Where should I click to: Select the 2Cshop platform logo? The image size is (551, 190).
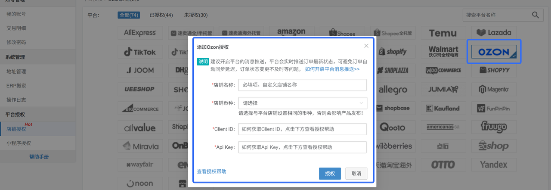[494, 146]
